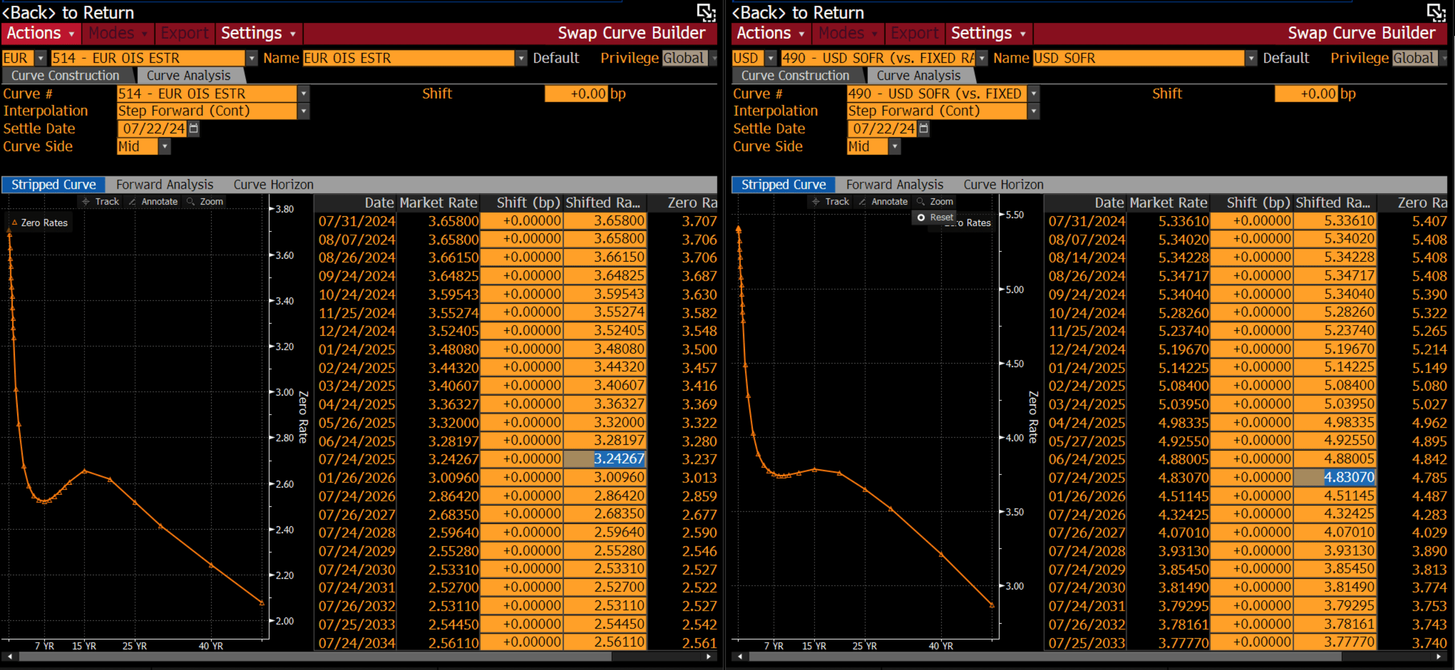Click the EUR Shift bp input field
The image size is (1455, 670).
(576, 94)
